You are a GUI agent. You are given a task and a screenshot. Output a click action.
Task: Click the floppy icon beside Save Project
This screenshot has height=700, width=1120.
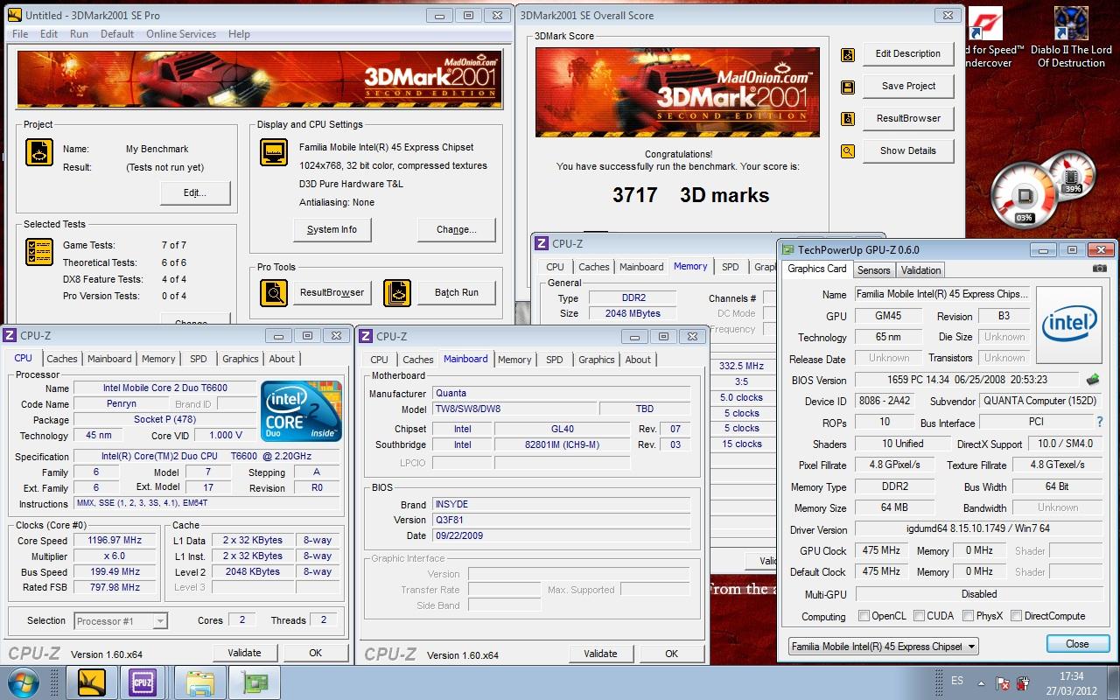pos(847,87)
